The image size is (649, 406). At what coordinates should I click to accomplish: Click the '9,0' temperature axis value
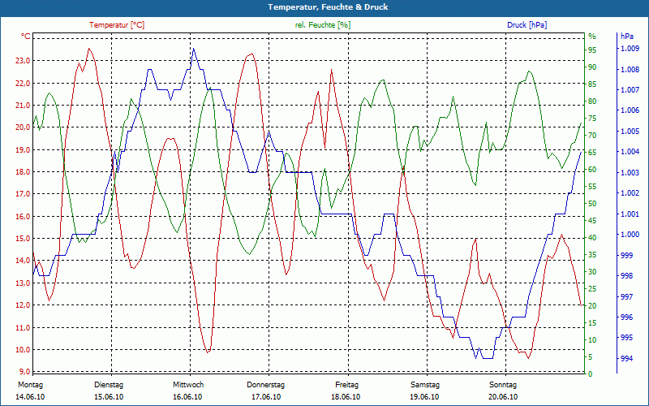pos(24,372)
